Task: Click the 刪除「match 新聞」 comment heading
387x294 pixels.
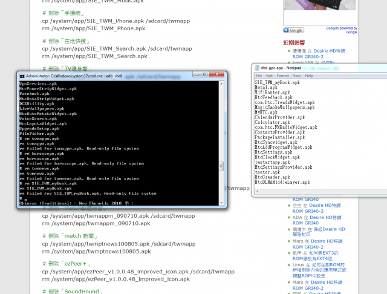Action: pyautogui.click(x=70, y=236)
